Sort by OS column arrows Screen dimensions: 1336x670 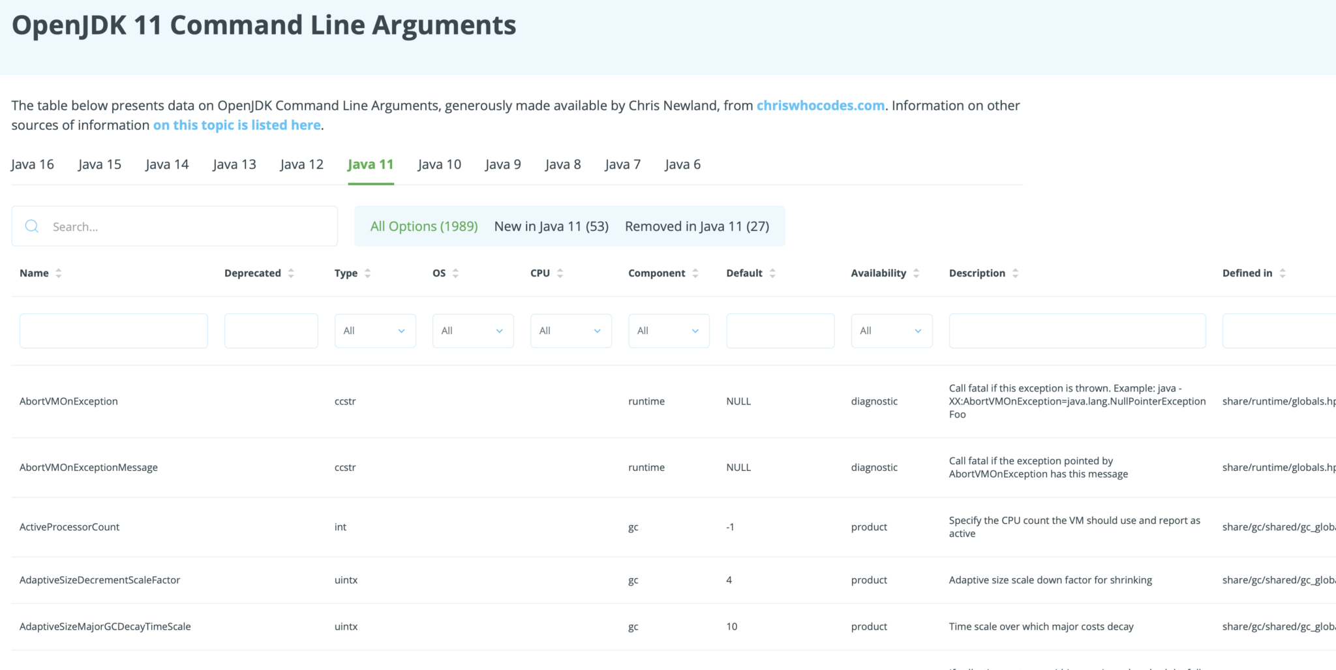coord(455,273)
